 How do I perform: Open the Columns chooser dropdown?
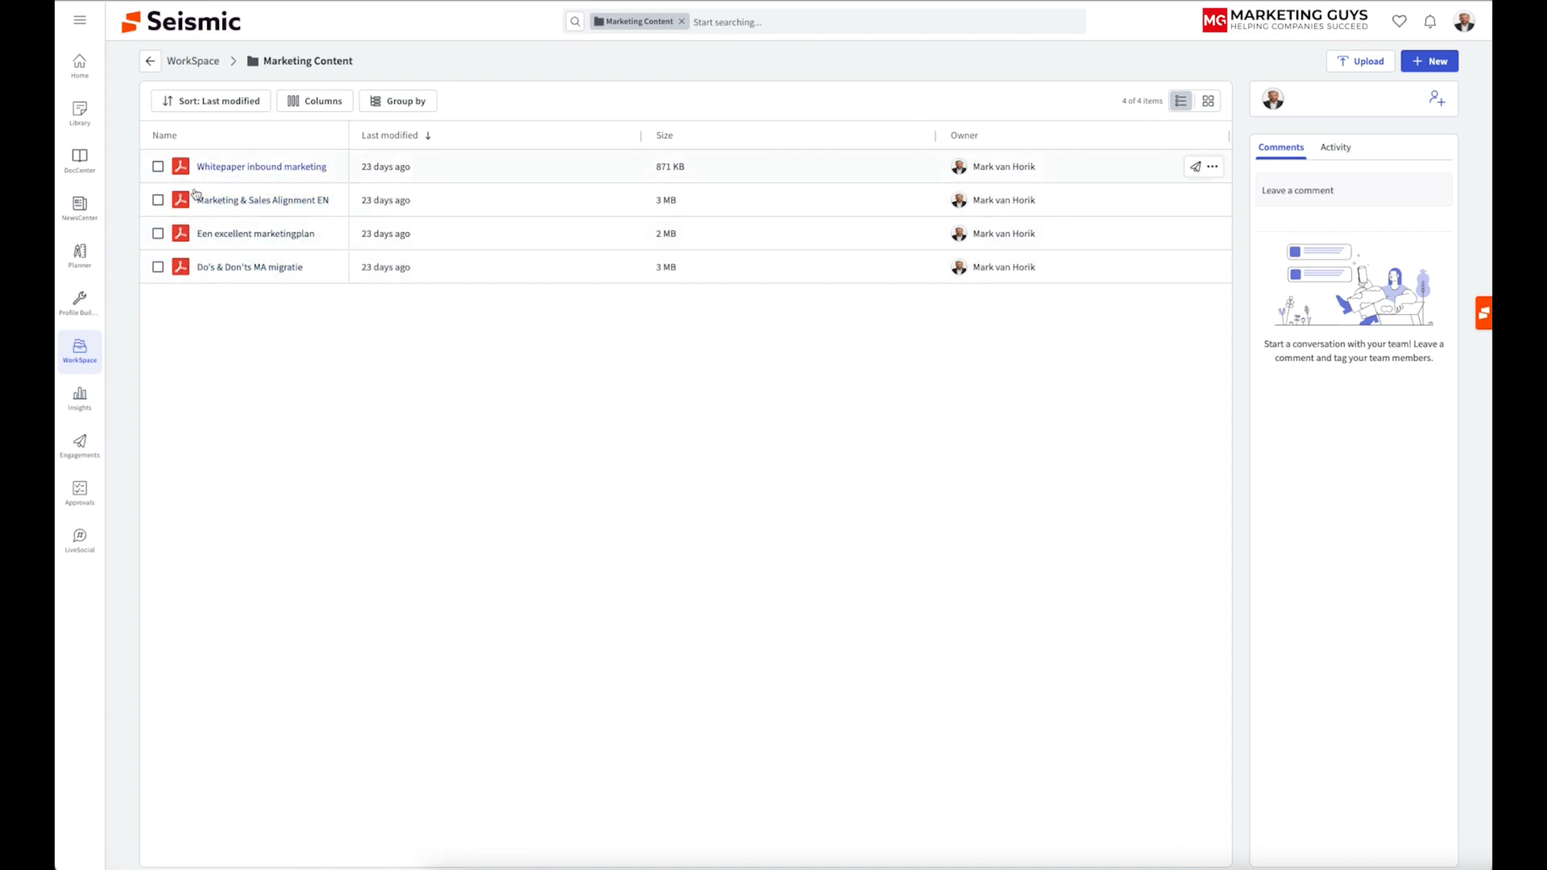pos(314,101)
